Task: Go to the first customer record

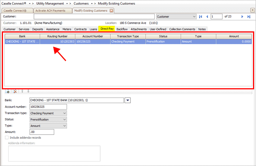Action: click(200, 17)
